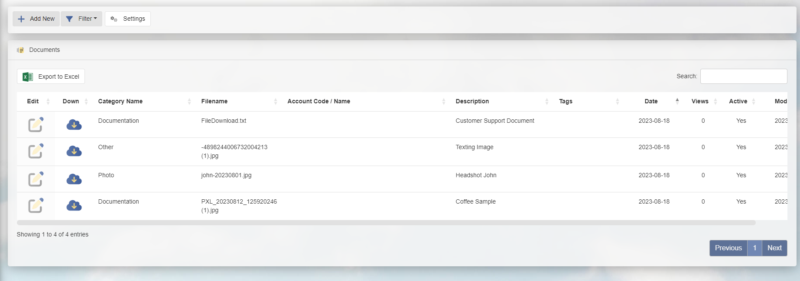Click filename john-20230801.jpg
The height and width of the screenshot is (281, 800).
point(226,176)
